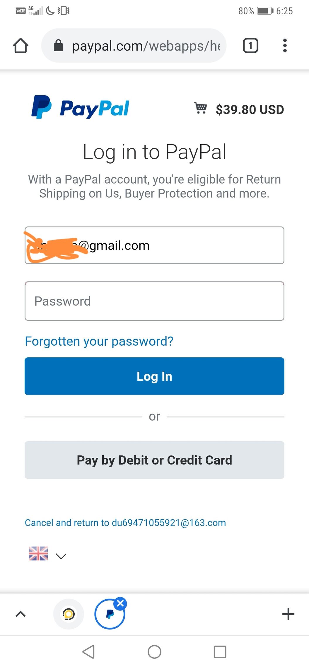Tap the email address field
This screenshot has height=669, width=309.
(x=182, y=245)
